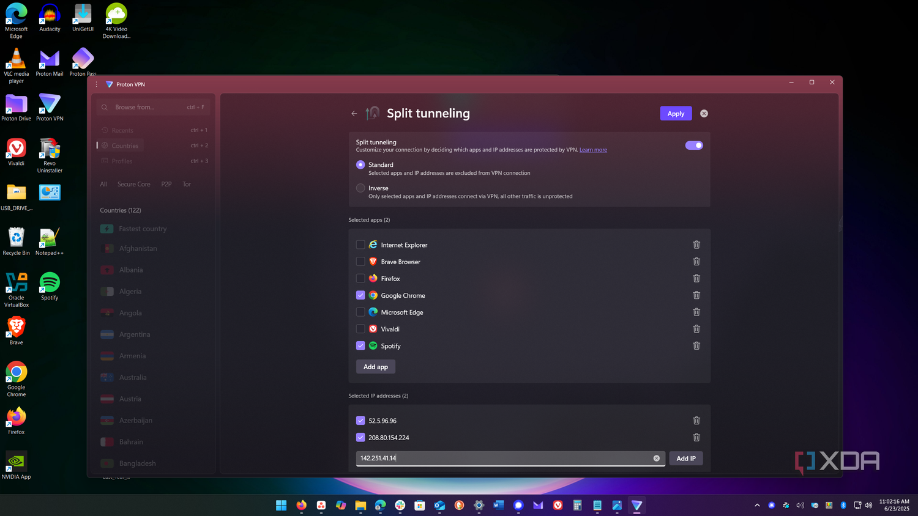Click trash icon in Microsoft Edge row

point(696,312)
